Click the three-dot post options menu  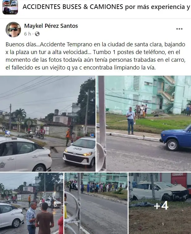tap(179, 29)
